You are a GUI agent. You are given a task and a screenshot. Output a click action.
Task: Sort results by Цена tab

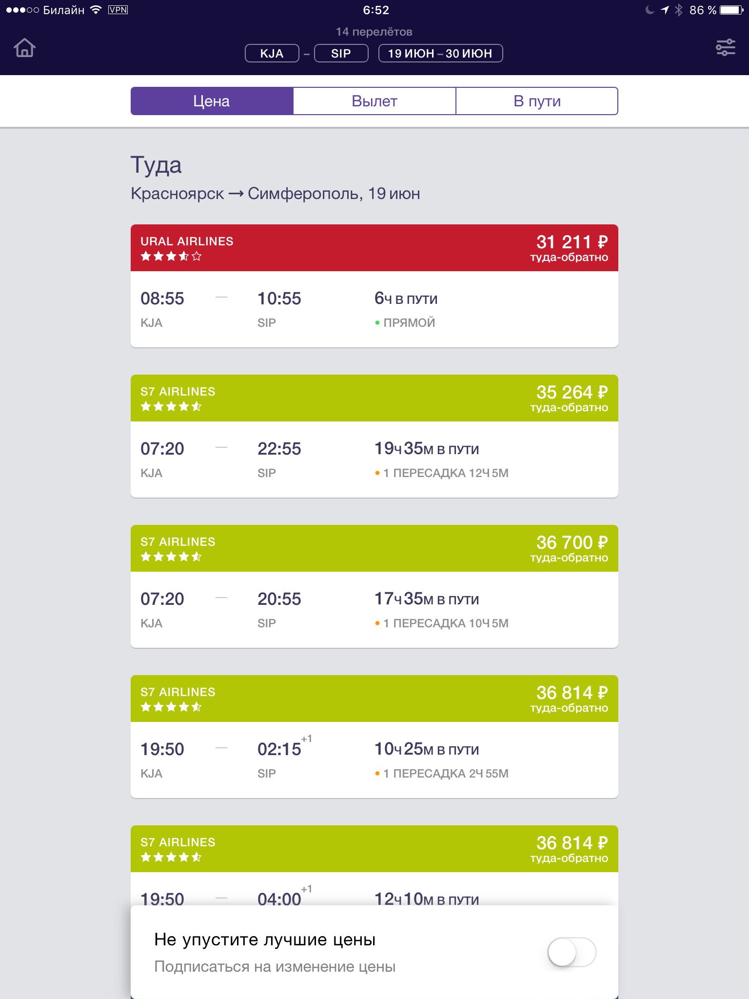coord(212,101)
